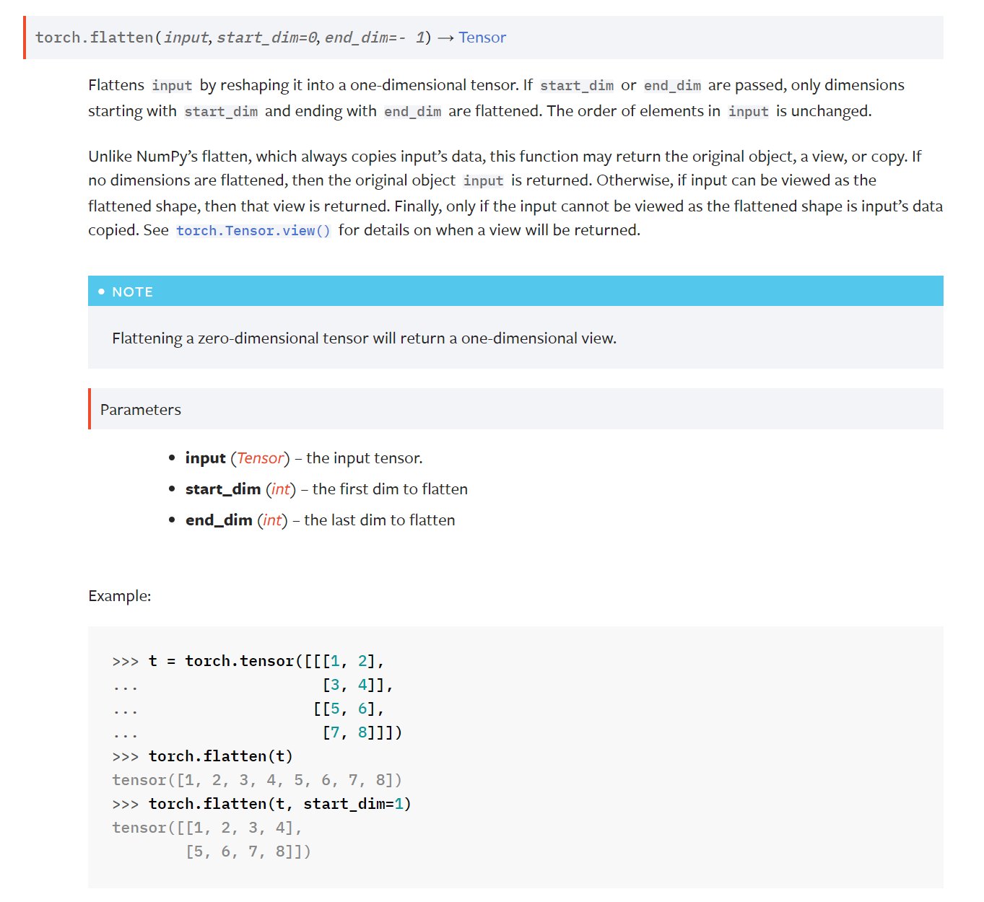Click the bold start_dim parameter name
The height and width of the screenshot is (902, 984).
[x=222, y=489]
